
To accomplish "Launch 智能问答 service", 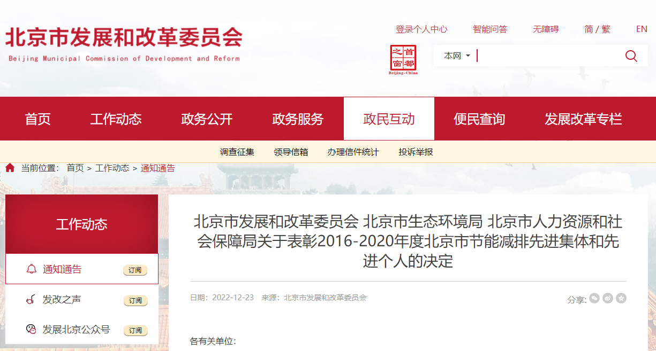I will coord(490,29).
